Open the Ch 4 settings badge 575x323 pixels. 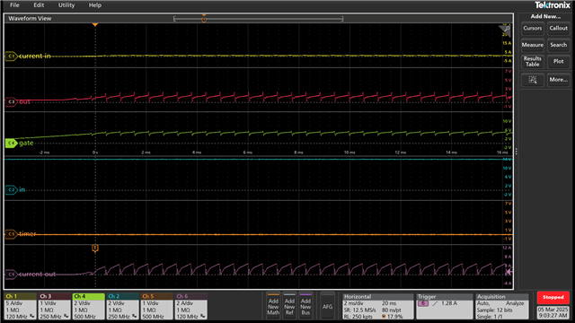click(89, 306)
